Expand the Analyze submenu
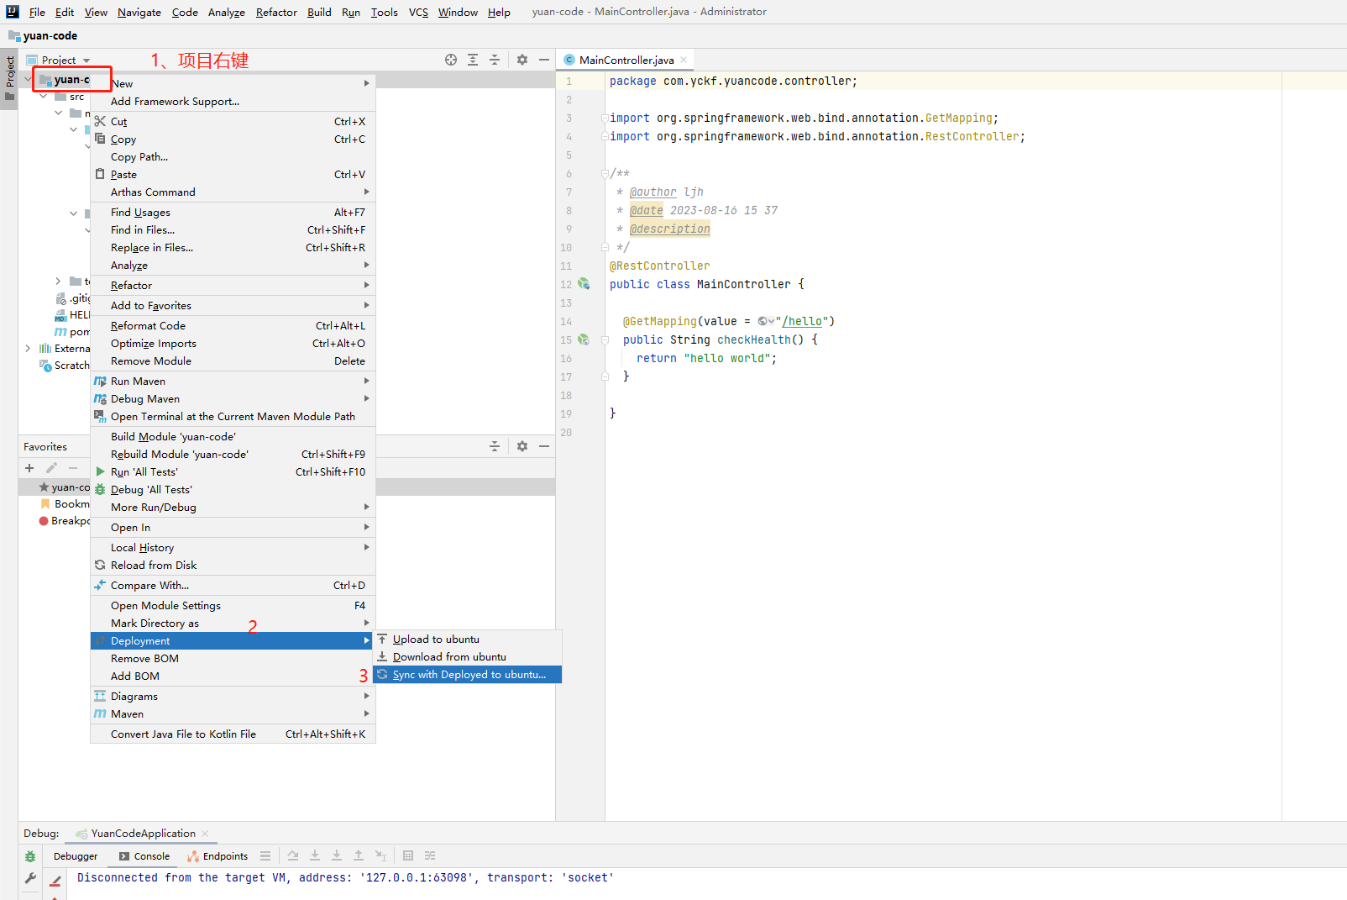 233,266
